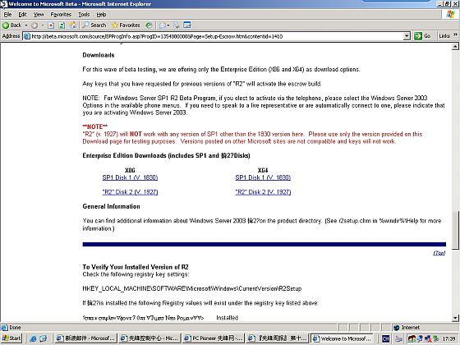Viewport: 460px width, 345px height.
Task: Click the Back arrow icon
Action: click(6, 25)
